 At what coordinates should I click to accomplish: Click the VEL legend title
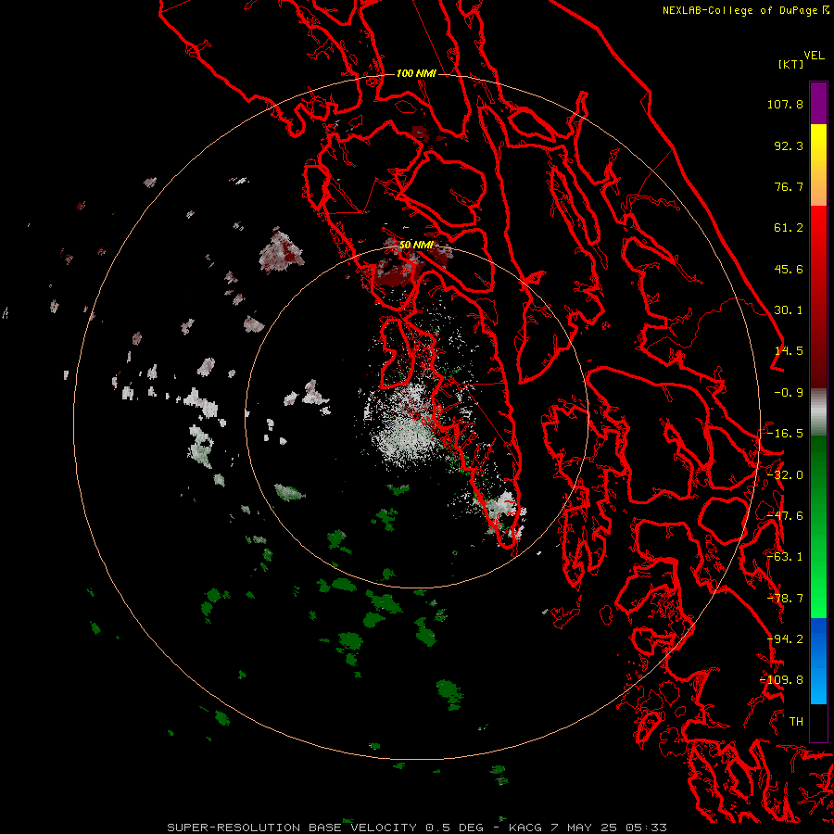pos(815,56)
